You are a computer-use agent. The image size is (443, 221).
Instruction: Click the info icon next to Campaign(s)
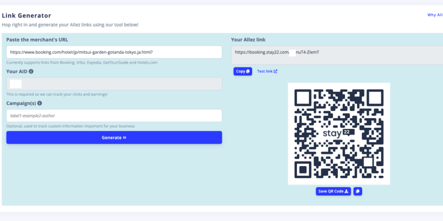tap(39, 103)
